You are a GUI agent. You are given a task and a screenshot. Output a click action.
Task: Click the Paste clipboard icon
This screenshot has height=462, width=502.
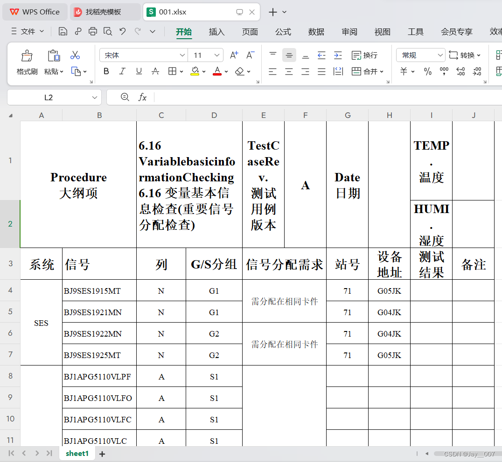[x=54, y=55]
